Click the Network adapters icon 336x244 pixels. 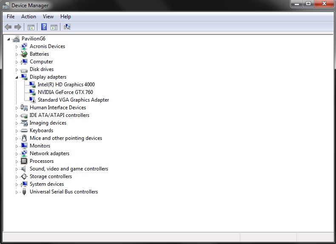pyautogui.click(x=24, y=153)
